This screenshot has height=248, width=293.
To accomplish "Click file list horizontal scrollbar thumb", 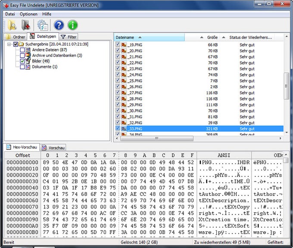I will click(157, 138).
